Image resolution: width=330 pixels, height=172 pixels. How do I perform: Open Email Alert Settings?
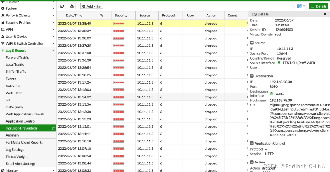click(x=20, y=163)
